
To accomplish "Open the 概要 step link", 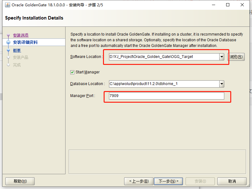I will [17, 50].
